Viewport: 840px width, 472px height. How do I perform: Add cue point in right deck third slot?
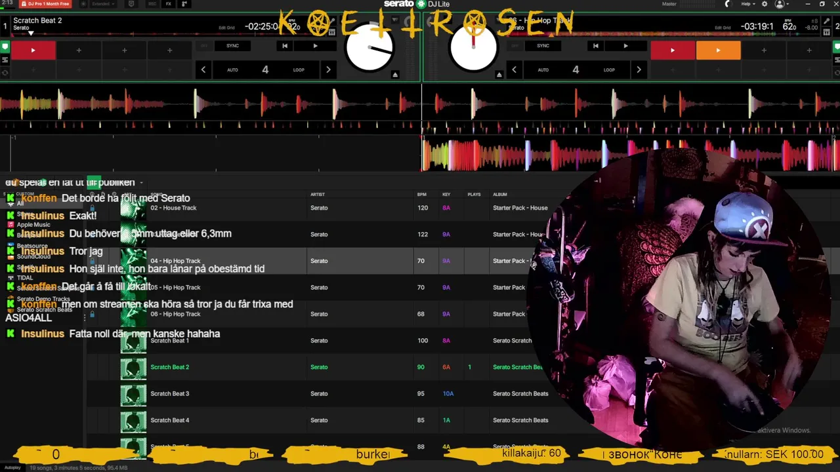[763, 50]
